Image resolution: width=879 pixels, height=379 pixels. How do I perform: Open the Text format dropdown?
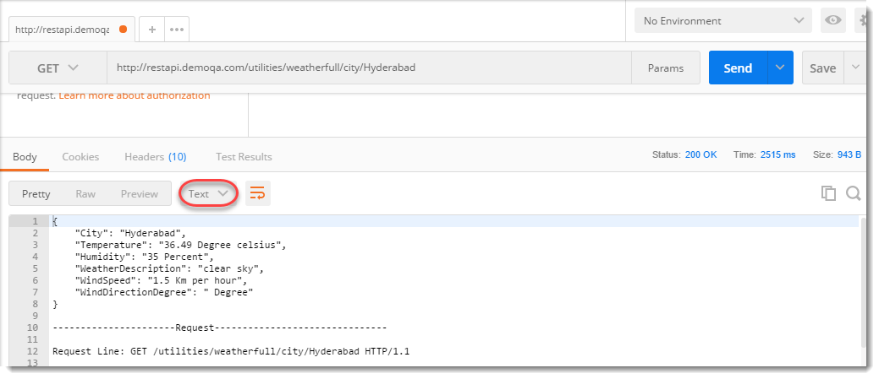tap(208, 194)
